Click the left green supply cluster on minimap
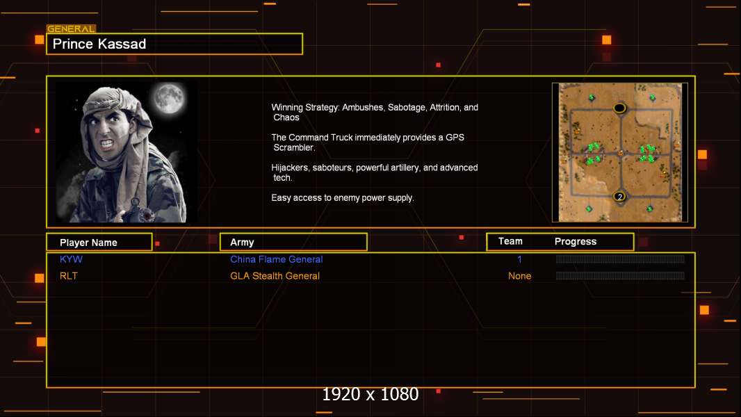 [x=592, y=154]
